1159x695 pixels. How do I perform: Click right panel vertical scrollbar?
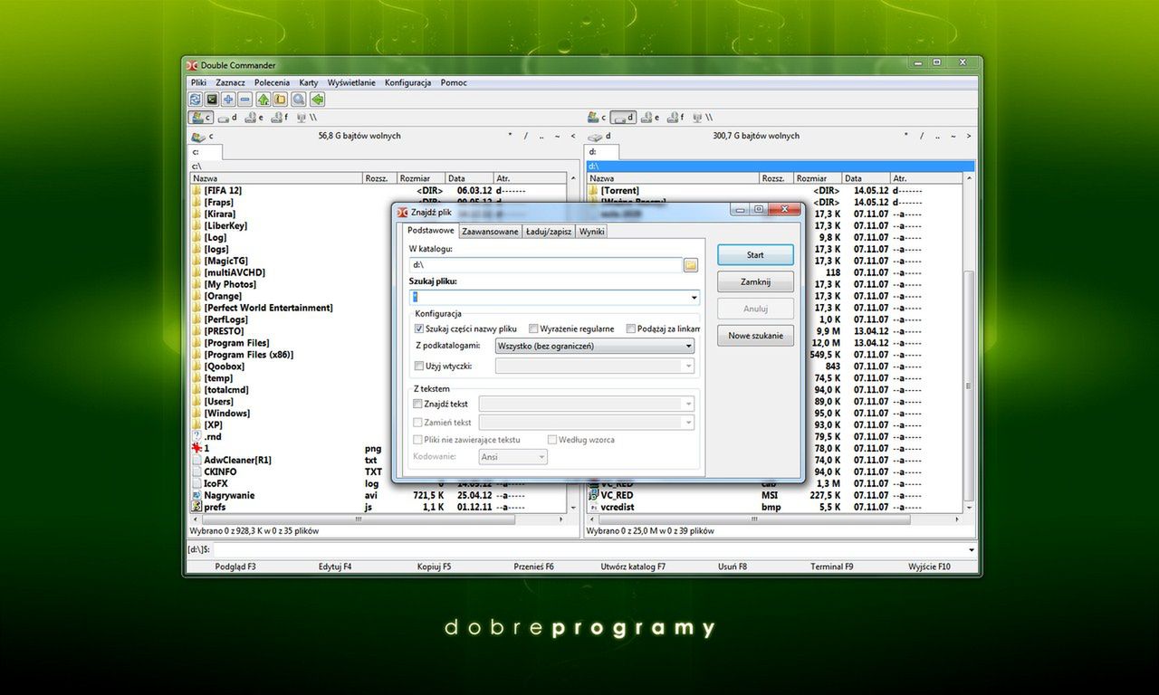coord(970,344)
